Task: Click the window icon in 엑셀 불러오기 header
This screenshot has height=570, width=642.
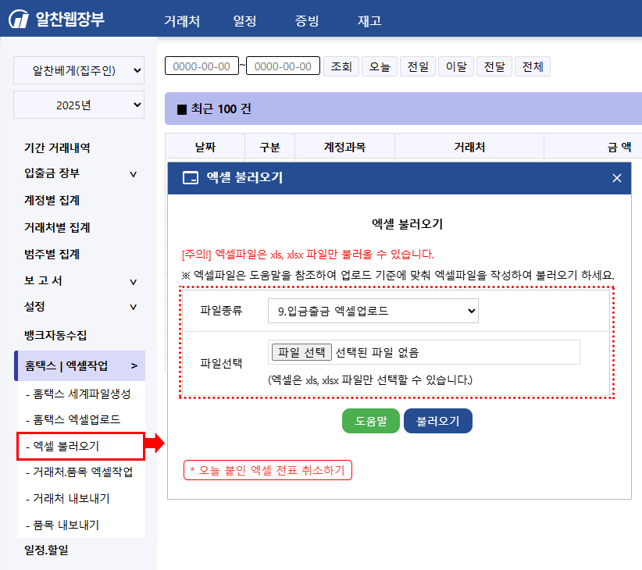Action: pyautogui.click(x=191, y=178)
